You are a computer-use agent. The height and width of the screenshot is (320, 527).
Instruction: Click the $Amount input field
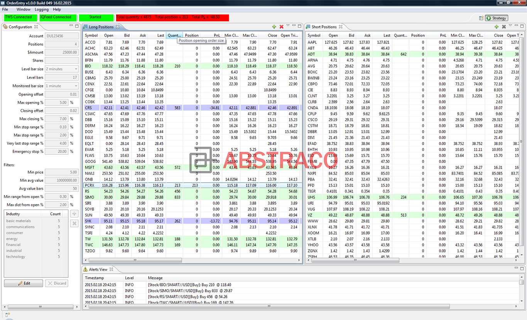coord(61,52)
